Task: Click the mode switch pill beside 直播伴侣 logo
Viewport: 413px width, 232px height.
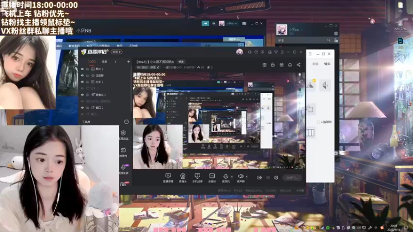Action: (116, 52)
